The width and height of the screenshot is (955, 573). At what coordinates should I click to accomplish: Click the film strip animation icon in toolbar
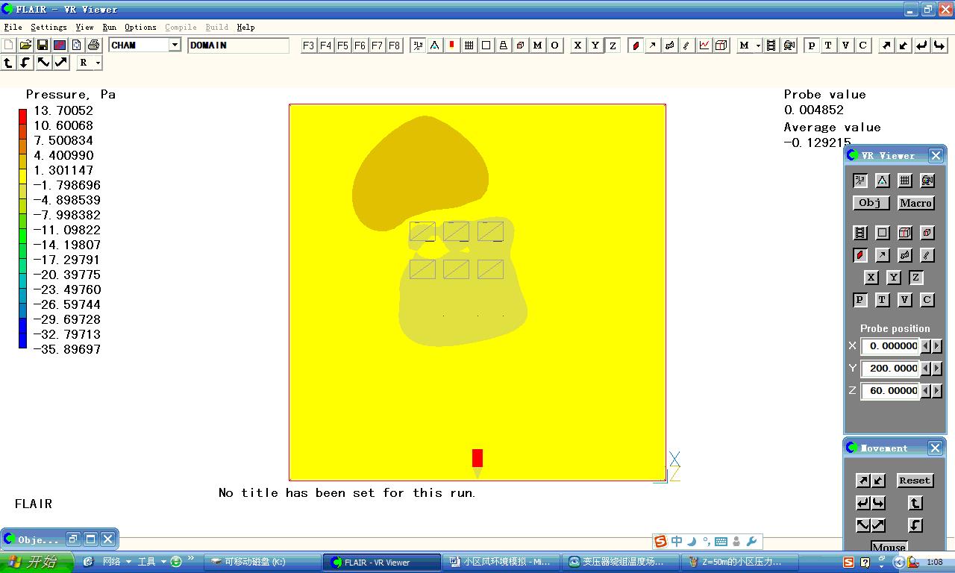point(771,46)
